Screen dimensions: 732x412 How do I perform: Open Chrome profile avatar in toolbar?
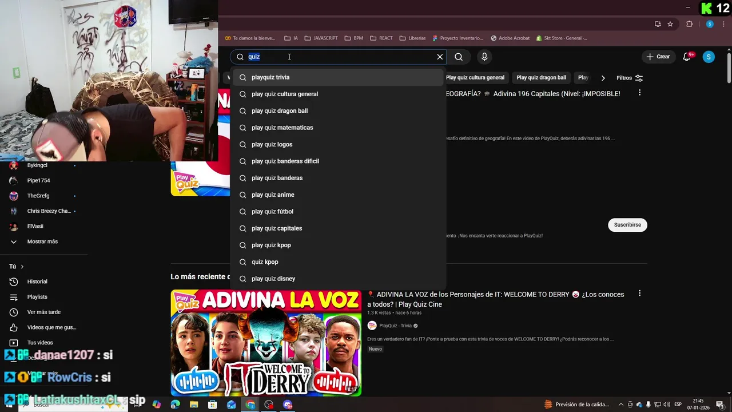point(710,24)
